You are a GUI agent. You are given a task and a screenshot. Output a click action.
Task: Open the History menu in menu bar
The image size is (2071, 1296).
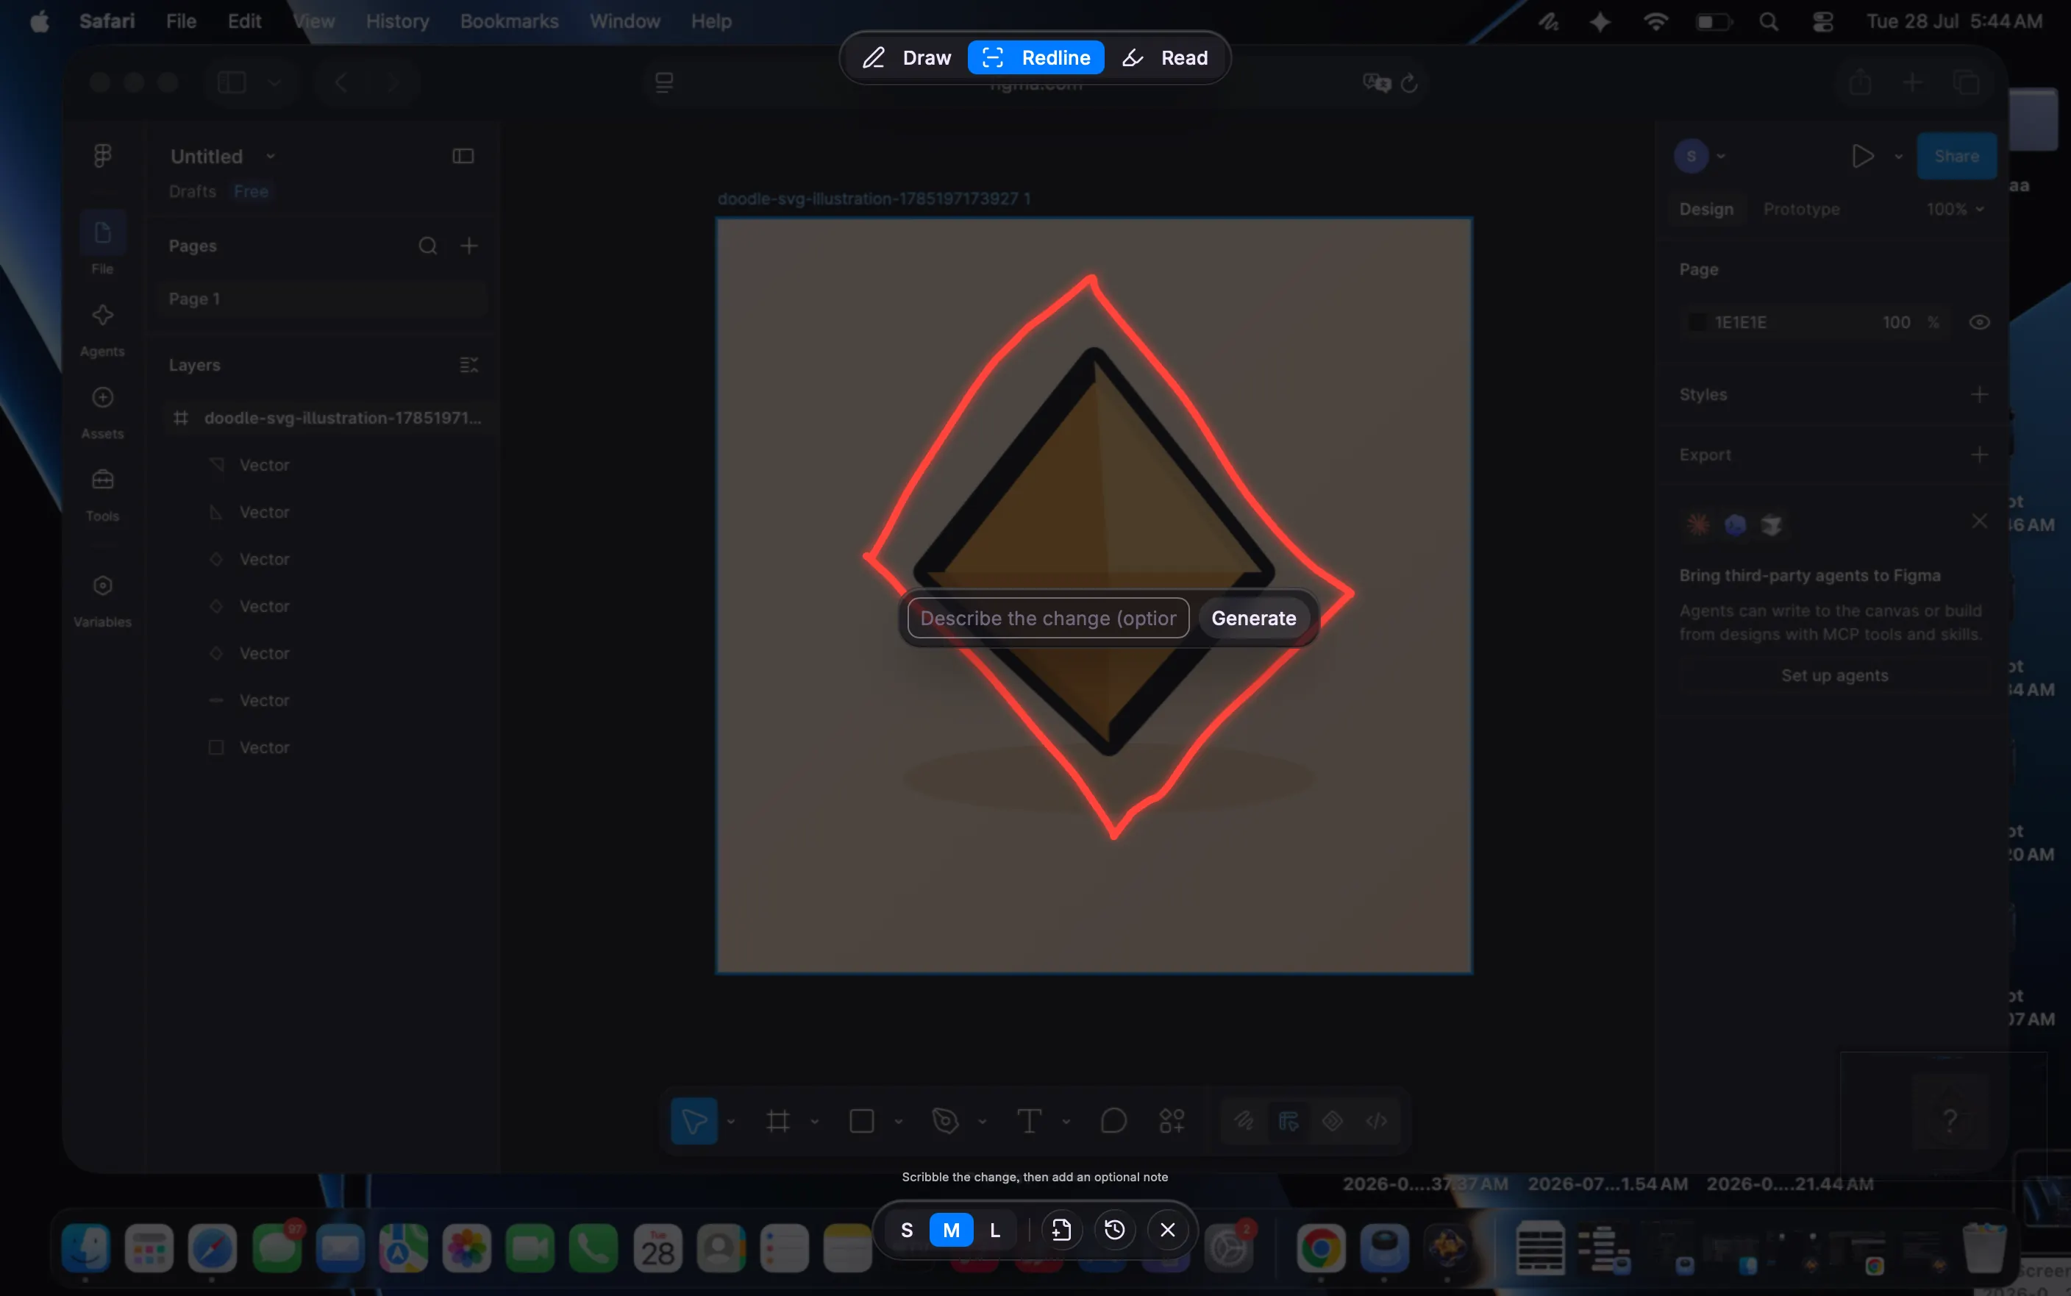[x=398, y=21]
